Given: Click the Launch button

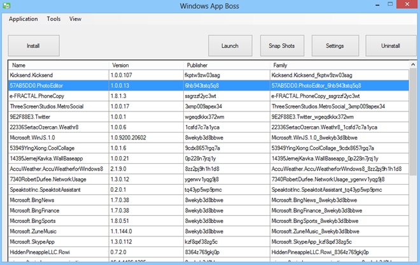Looking at the screenshot, I should 230,46.
